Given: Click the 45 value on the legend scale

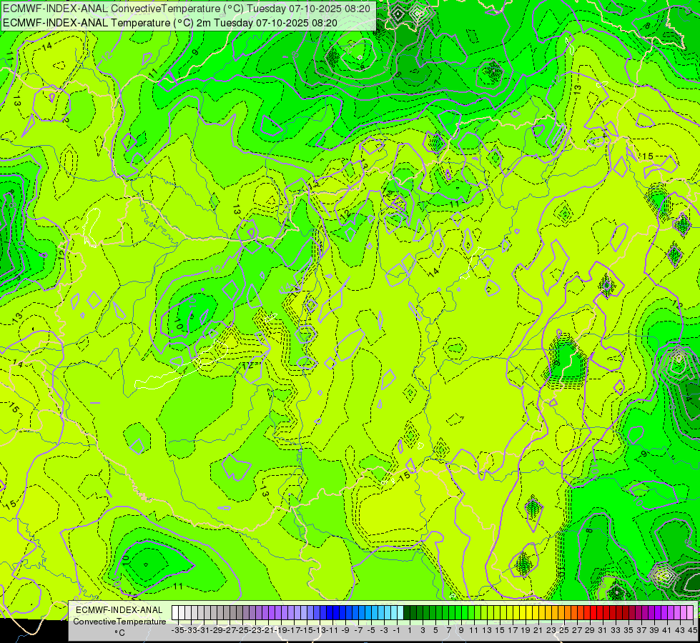Looking at the screenshot, I should click(x=692, y=631).
